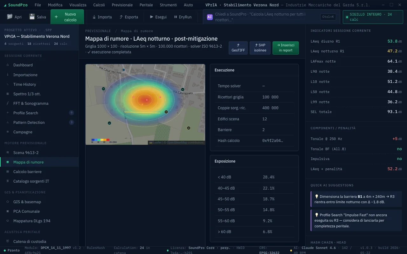Click the barrier B1 sizing AI suggestion
The image size is (407, 254).
pyautogui.click(x=356, y=199)
